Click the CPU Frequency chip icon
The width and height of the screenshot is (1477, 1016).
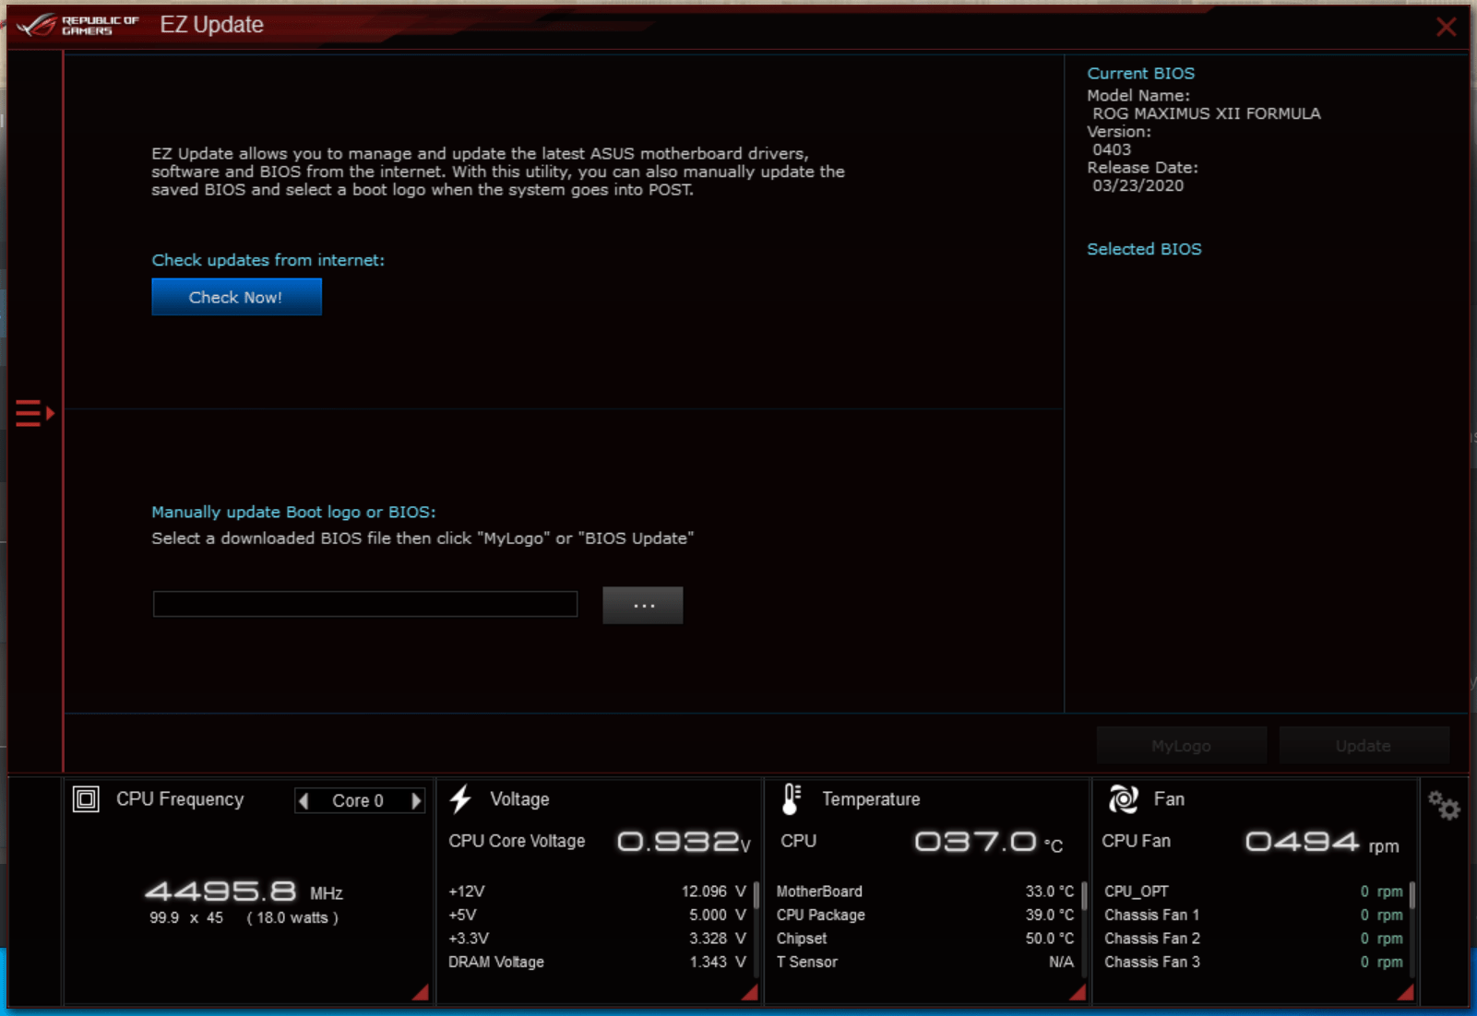pyautogui.click(x=86, y=799)
